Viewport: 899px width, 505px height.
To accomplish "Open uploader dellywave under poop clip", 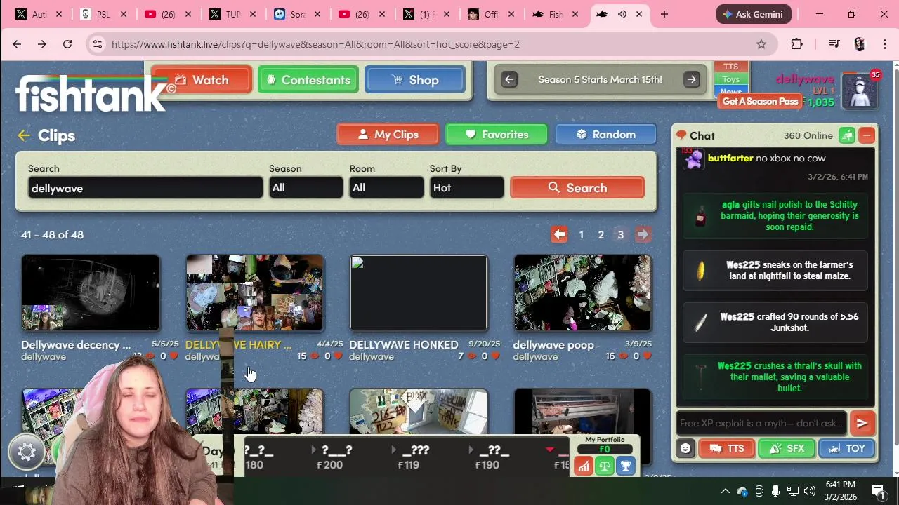I will 535,357.
